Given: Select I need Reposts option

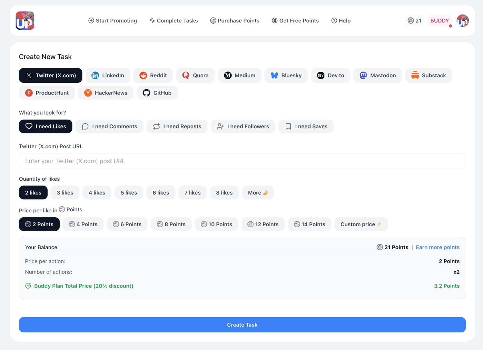Looking at the screenshot, I should click(177, 127).
